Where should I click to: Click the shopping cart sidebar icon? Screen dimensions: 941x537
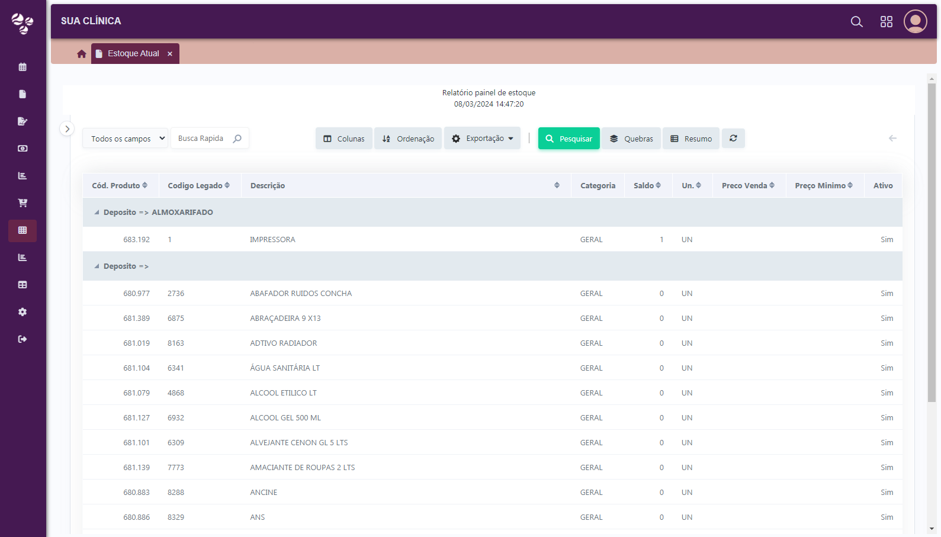coord(23,203)
